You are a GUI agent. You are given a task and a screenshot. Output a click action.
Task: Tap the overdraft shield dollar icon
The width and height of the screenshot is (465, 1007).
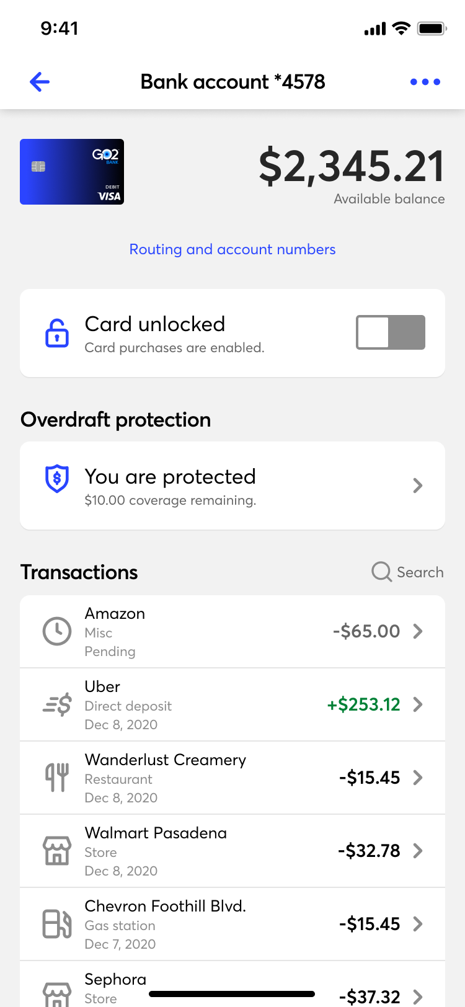click(57, 479)
